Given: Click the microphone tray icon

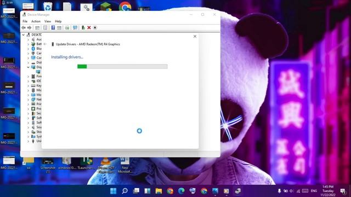Looking at the screenshot, I should [x=279, y=191].
